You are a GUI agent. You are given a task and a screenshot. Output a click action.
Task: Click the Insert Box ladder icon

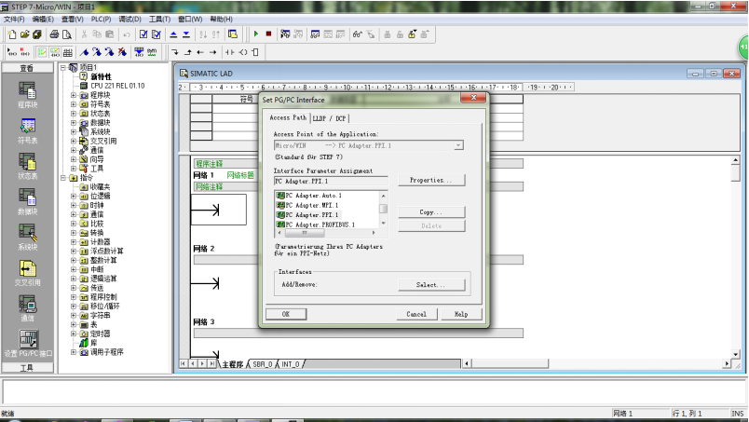(x=255, y=52)
